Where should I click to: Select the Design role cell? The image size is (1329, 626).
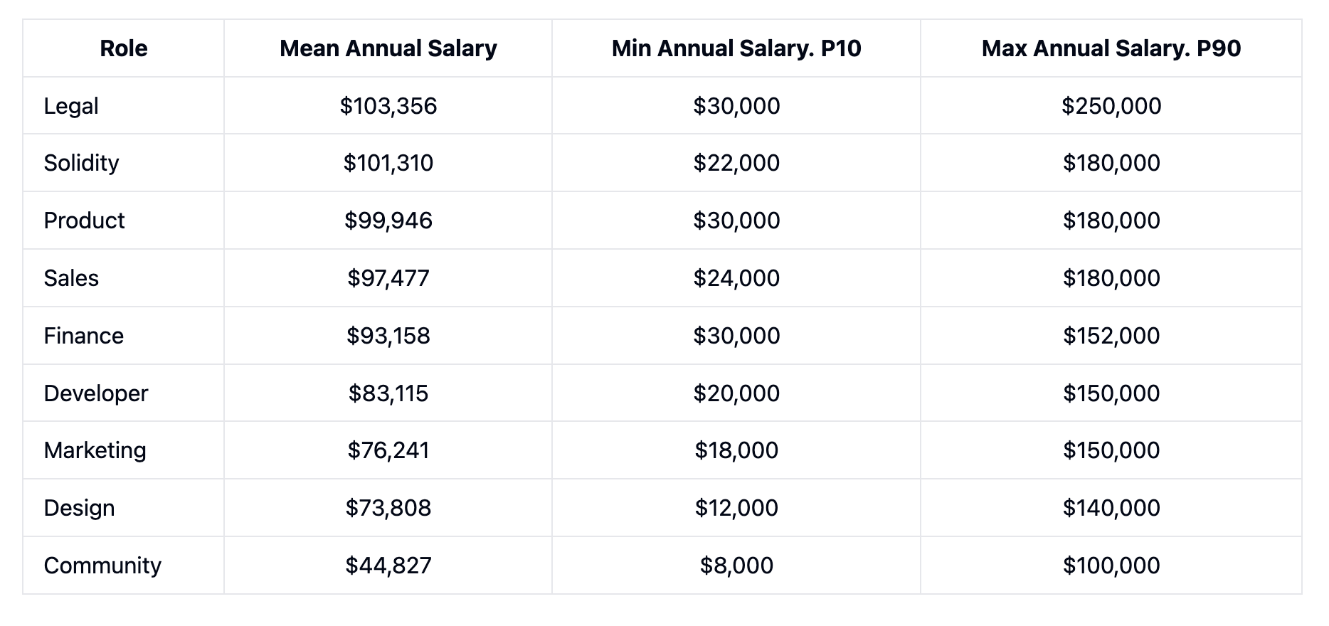click(79, 508)
